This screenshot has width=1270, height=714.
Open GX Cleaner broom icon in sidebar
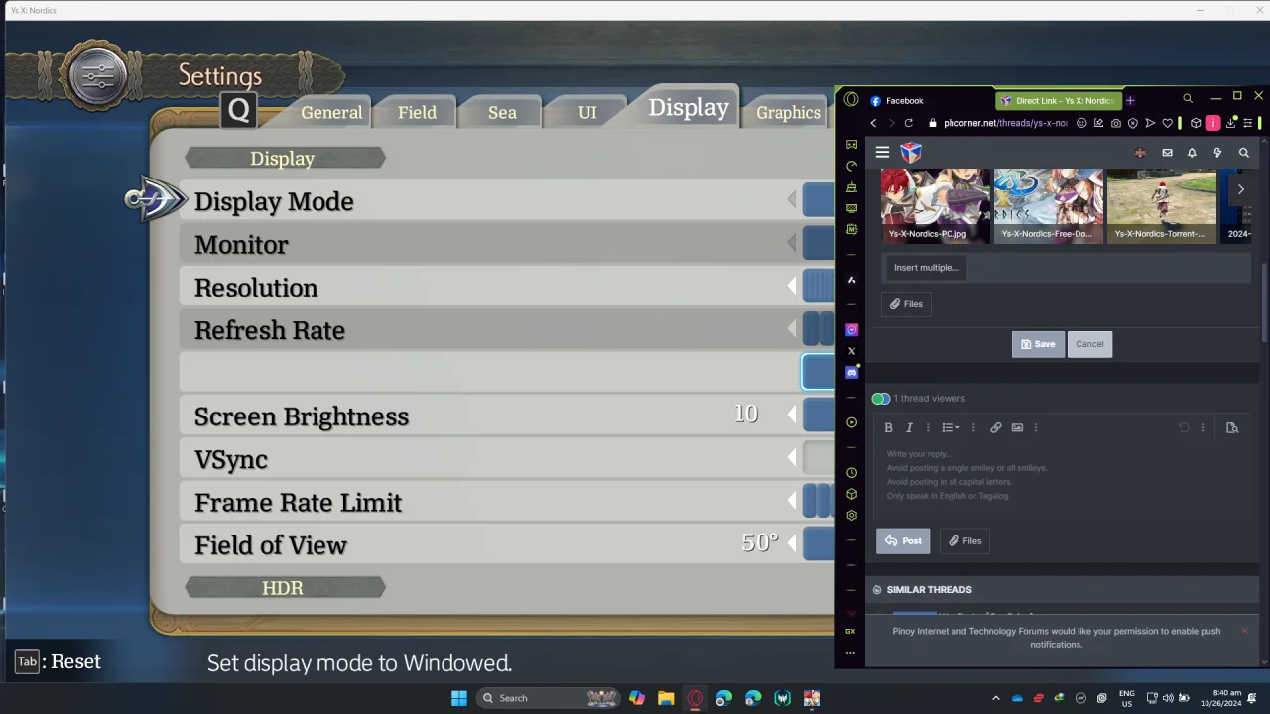tap(851, 187)
